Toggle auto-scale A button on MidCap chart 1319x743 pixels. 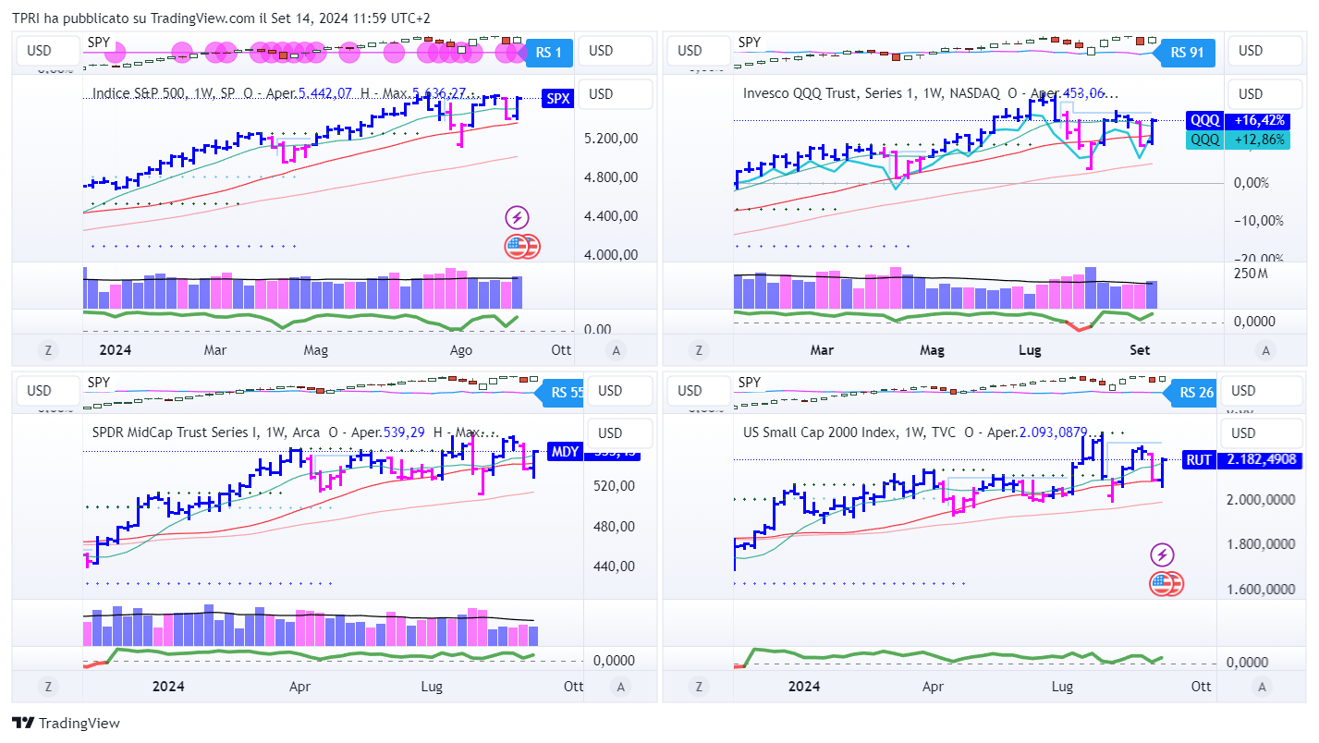pyautogui.click(x=620, y=687)
